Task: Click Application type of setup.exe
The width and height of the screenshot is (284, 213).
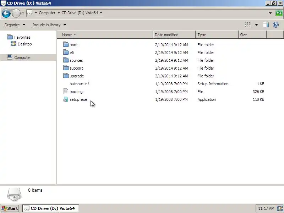Action: [207, 99]
